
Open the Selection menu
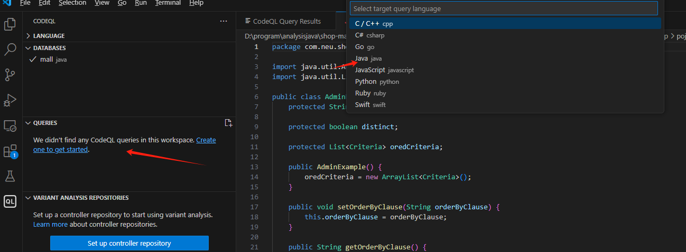click(x=72, y=3)
